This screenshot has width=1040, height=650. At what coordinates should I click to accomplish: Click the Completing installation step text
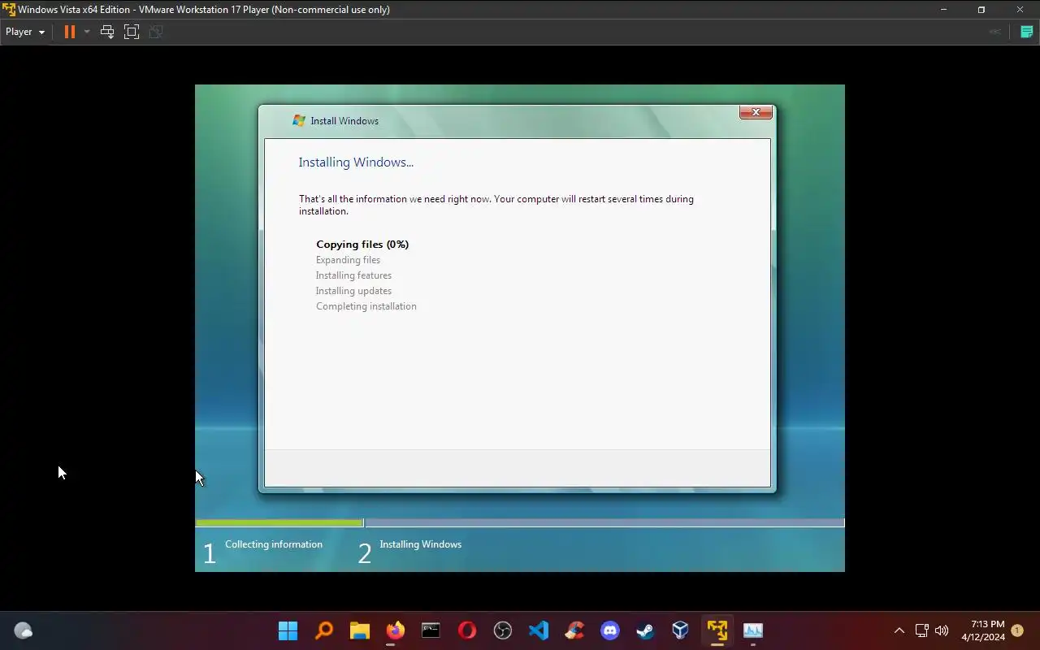(x=366, y=306)
